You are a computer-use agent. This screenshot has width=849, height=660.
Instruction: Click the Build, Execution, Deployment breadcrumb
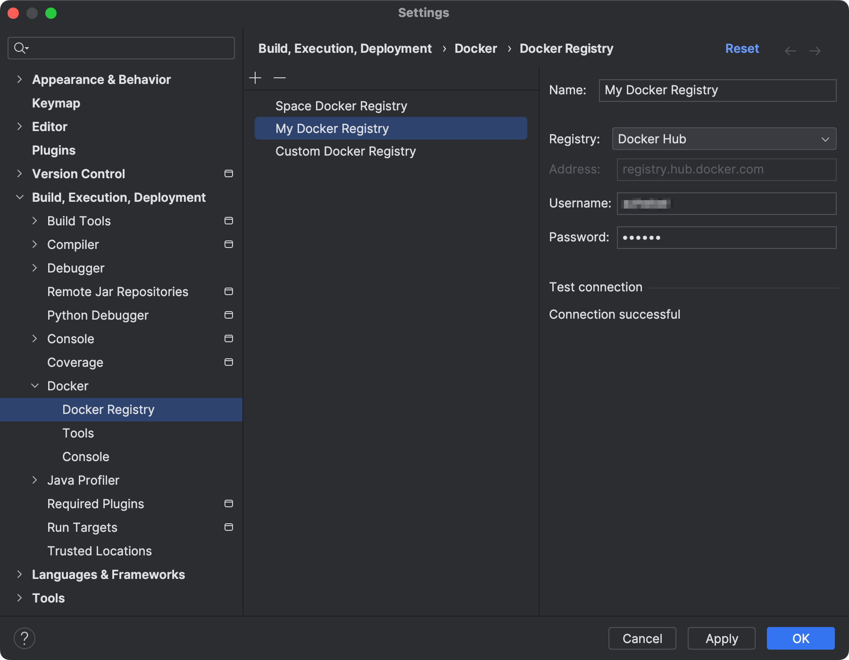point(345,48)
